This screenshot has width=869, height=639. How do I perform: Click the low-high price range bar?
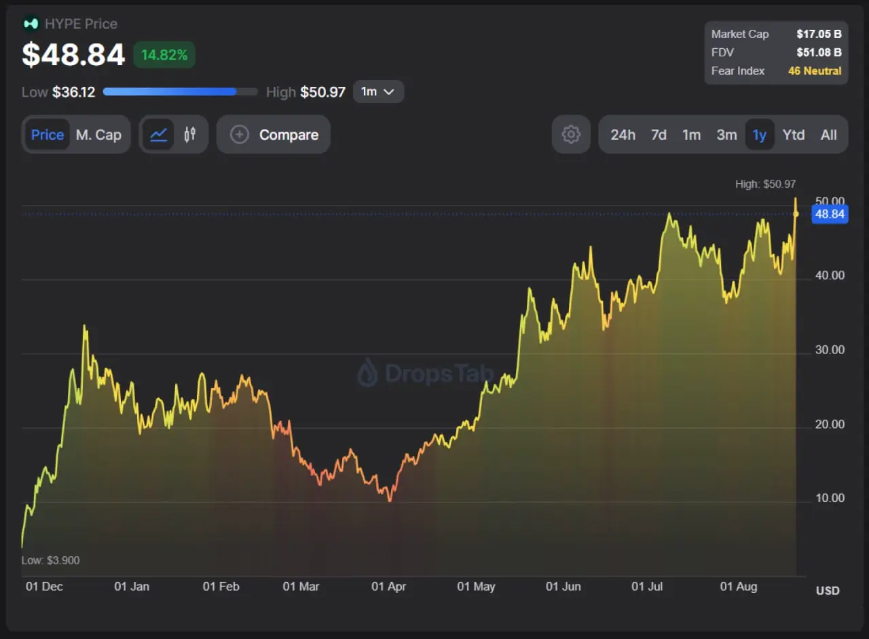coord(180,92)
